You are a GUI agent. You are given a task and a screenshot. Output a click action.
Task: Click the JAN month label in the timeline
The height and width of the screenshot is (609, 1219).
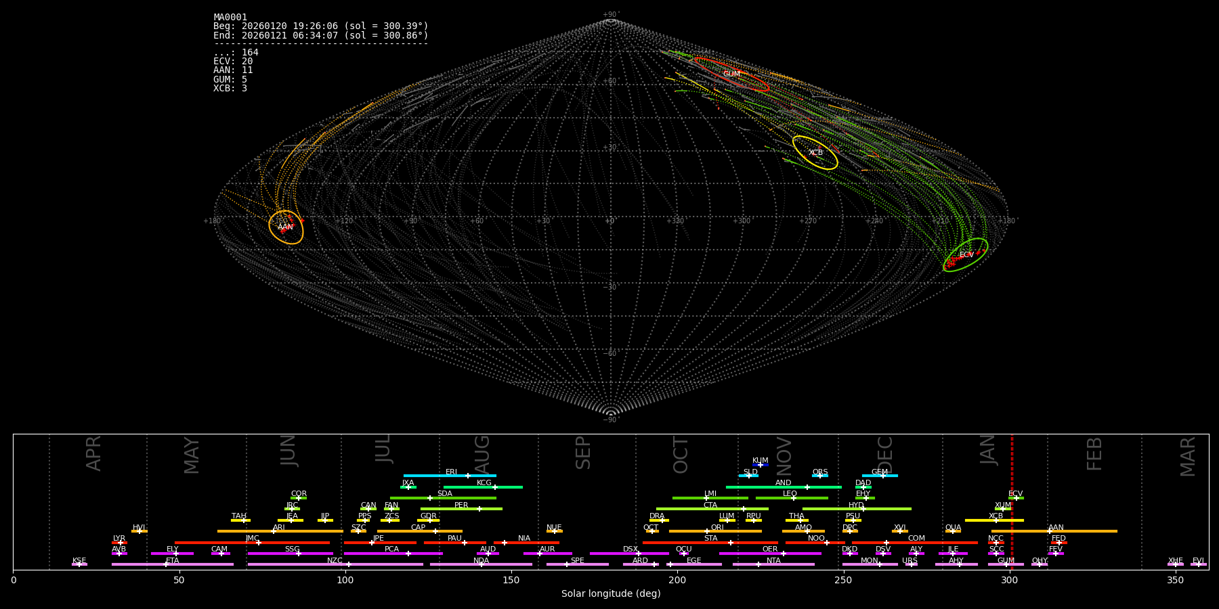(x=988, y=449)
